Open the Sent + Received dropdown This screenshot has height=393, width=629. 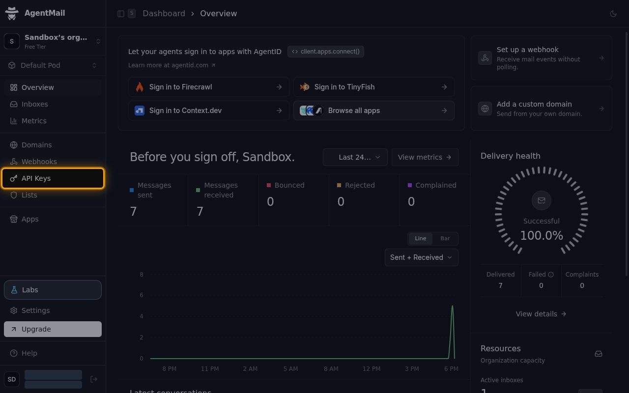point(422,257)
